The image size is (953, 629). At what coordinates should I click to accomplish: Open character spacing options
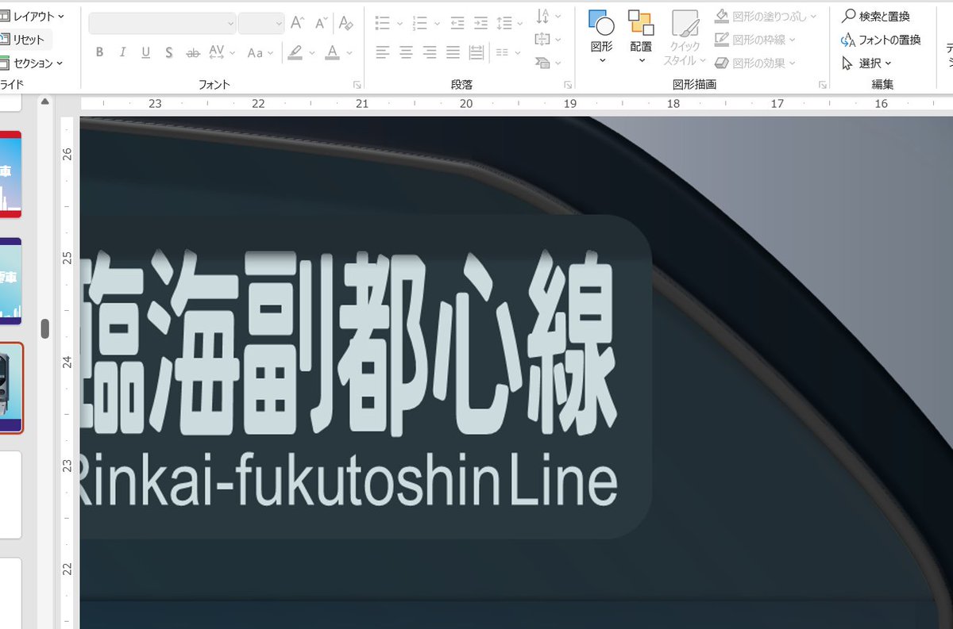222,53
